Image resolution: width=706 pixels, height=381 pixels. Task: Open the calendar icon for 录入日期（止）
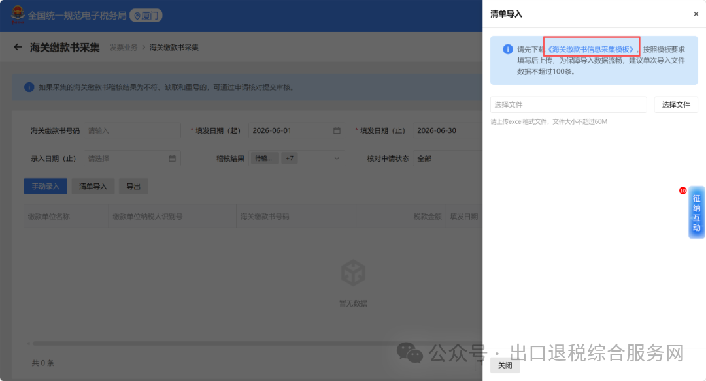(x=172, y=158)
